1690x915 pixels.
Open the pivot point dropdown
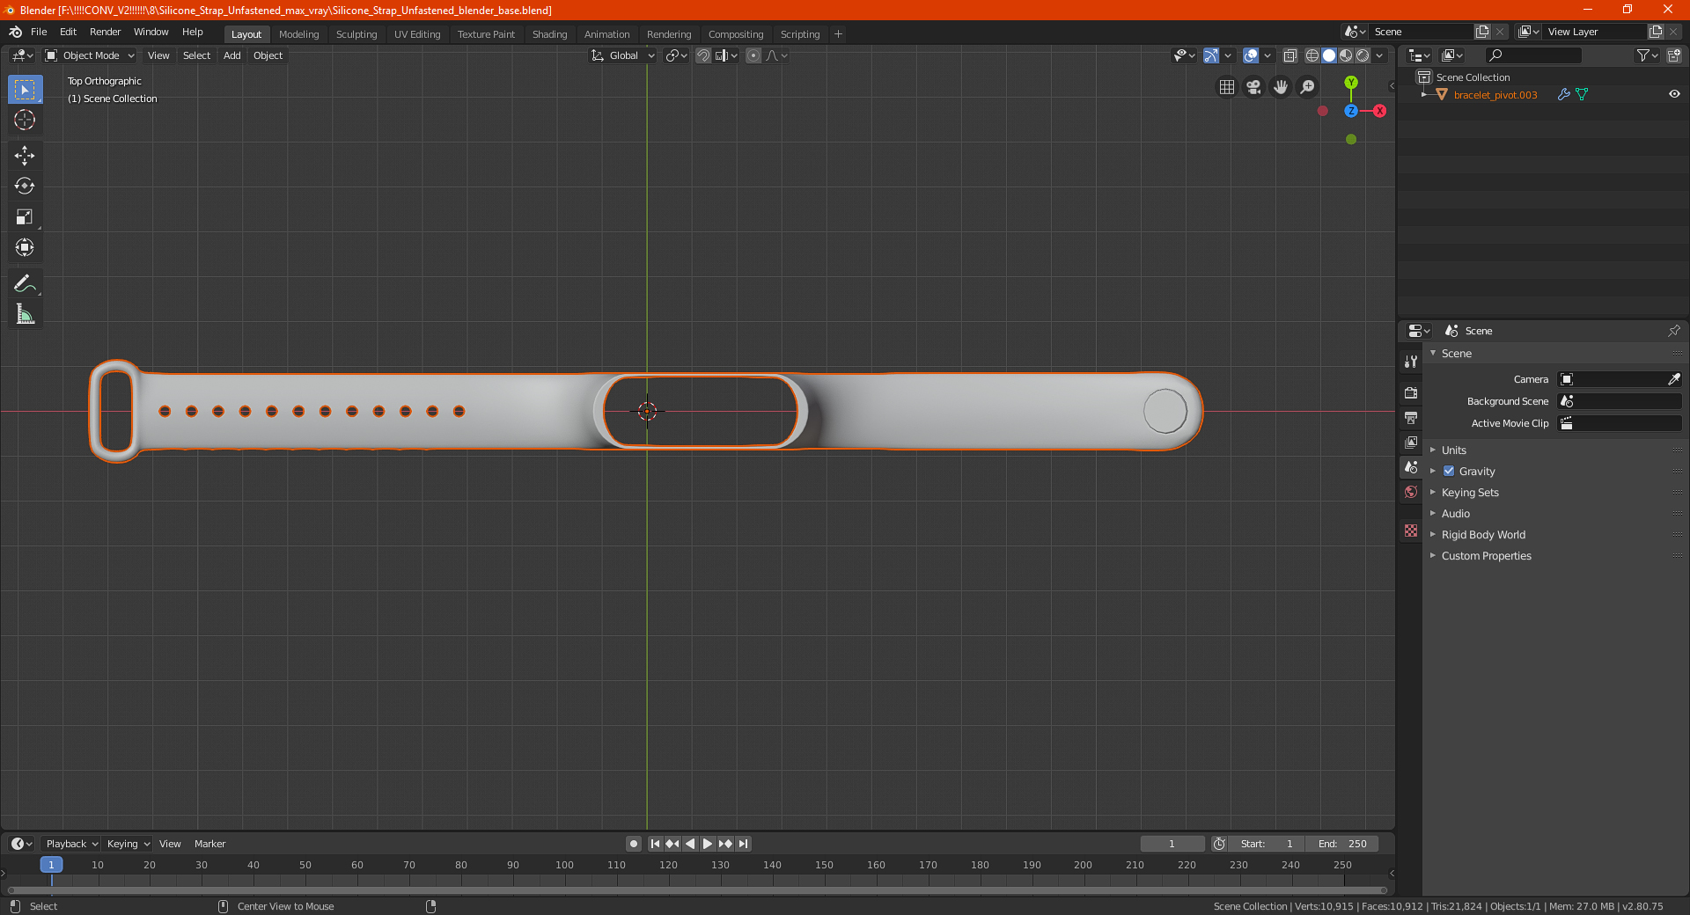point(676,55)
